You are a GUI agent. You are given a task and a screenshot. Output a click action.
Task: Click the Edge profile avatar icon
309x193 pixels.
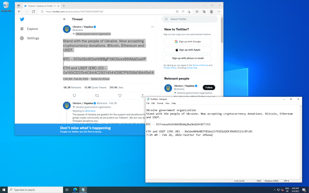click(x=212, y=12)
